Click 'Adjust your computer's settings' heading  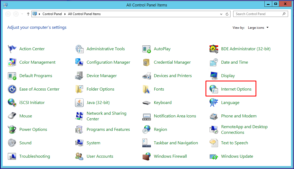(x=37, y=27)
